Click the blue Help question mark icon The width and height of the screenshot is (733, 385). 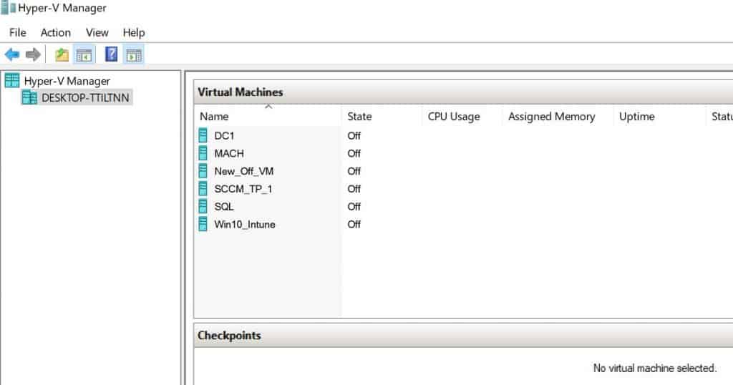(x=112, y=54)
